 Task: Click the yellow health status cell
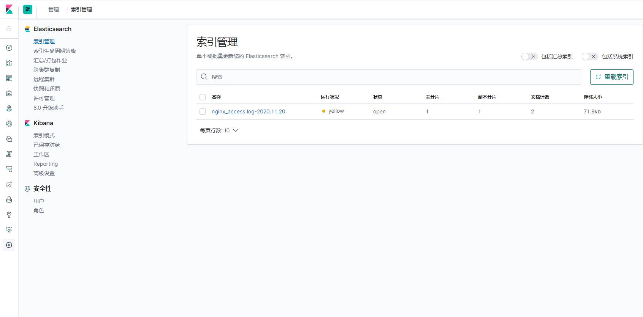point(333,111)
